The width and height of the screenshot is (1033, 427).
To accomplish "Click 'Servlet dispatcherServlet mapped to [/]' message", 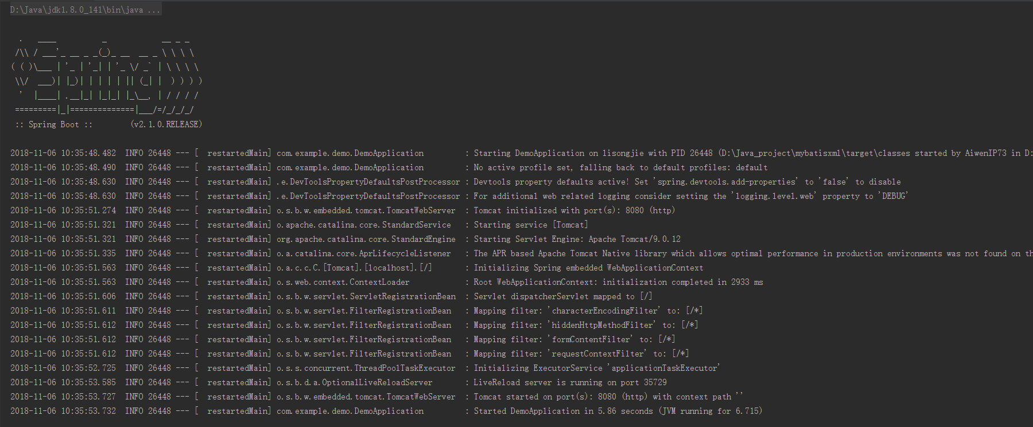I will pyautogui.click(x=562, y=296).
